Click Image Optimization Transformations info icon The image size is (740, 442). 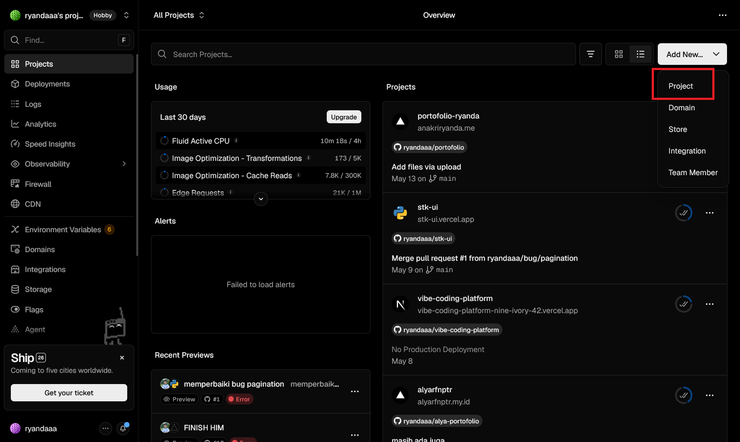[309, 158]
